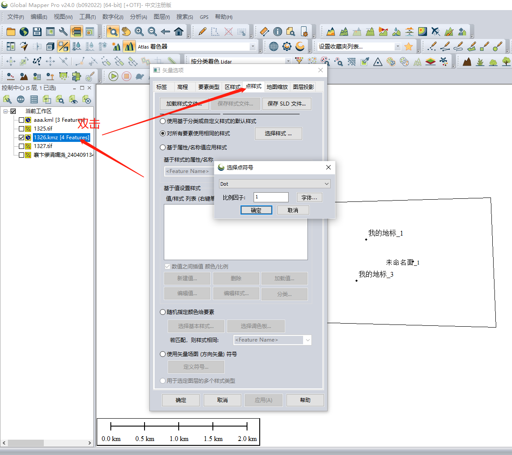The image size is (512, 455).
Task: Click the Zoom In magnifier icon
Action: 139,32
